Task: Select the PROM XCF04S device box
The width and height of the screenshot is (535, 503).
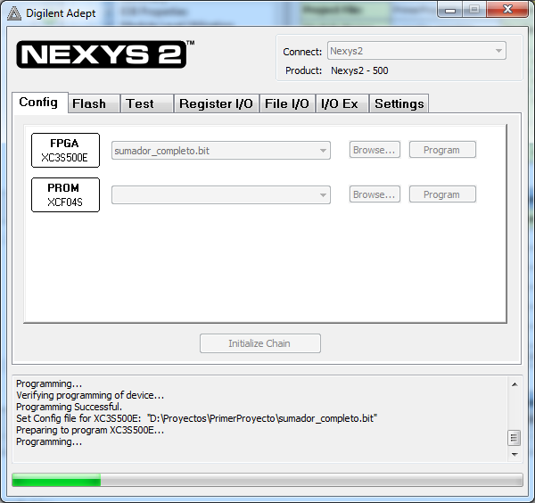Action: 65,194
